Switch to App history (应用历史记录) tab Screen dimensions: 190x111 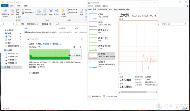coord(103,10)
